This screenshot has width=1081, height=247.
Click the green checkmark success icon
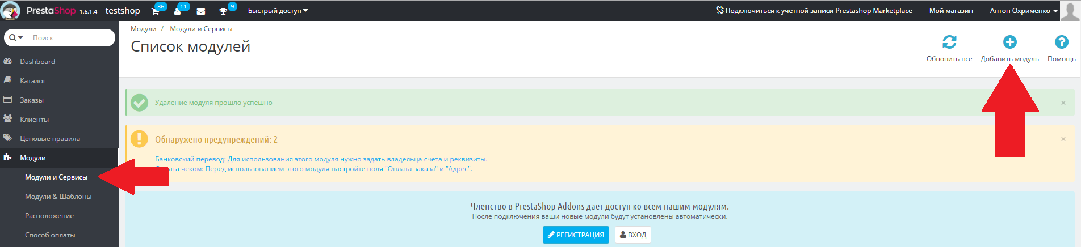[x=140, y=103]
